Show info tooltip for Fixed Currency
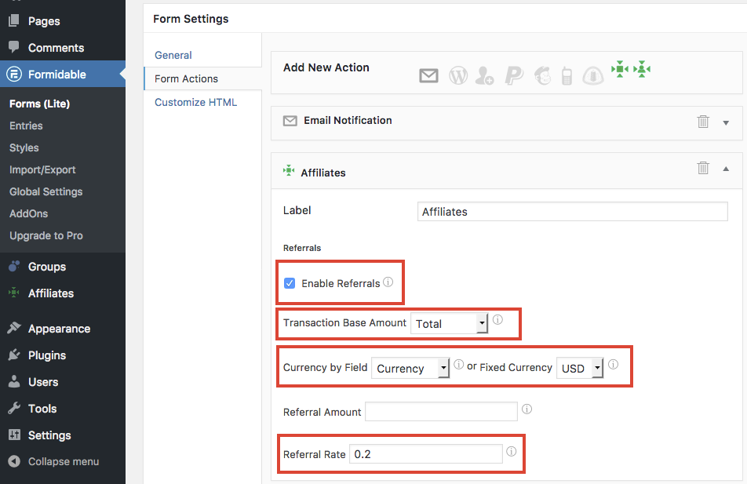Screen dimensions: 747x484 pos(614,365)
